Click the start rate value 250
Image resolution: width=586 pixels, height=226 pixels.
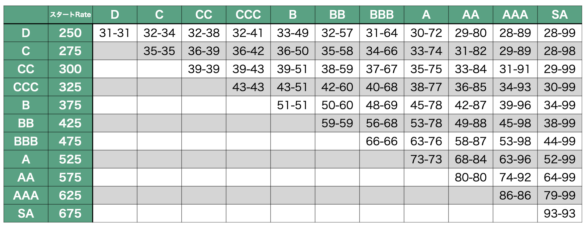(x=70, y=33)
